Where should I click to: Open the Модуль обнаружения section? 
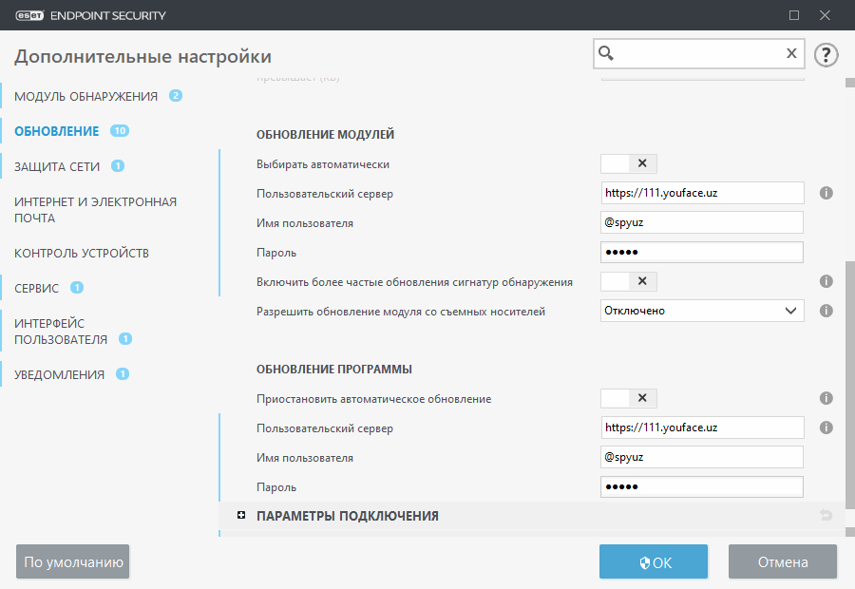tap(86, 97)
